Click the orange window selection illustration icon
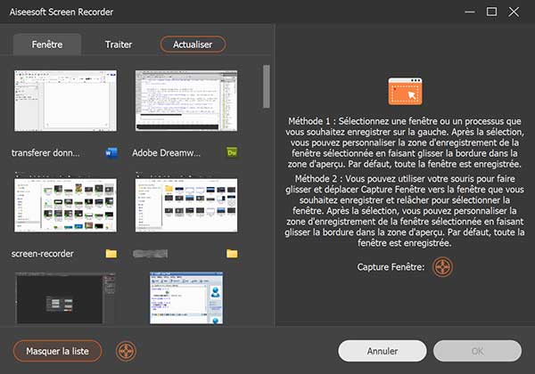Viewport: 535px width, 374px height. (405, 93)
